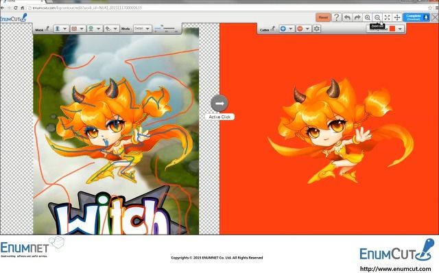Expand the red minus cutter dropdown

(307, 29)
